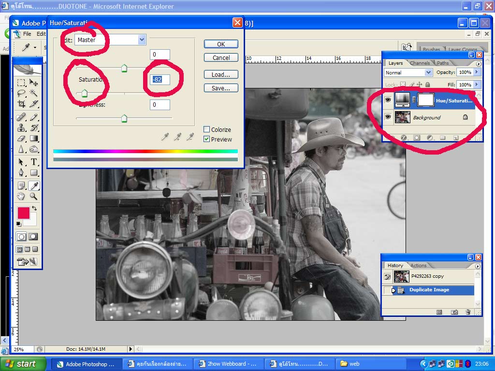Hide the Background layer using eye icon
The image size is (495, 371).
(388, 117)
